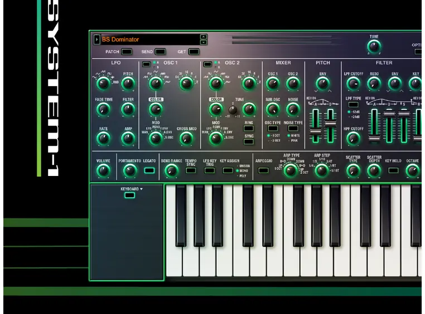
Task: Toggle the Key Hold button
Action: pos(393,170)
